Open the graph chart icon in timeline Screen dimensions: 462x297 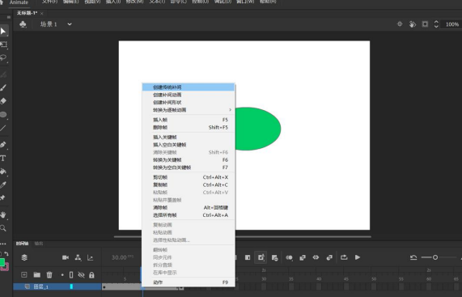pos(90,258)
